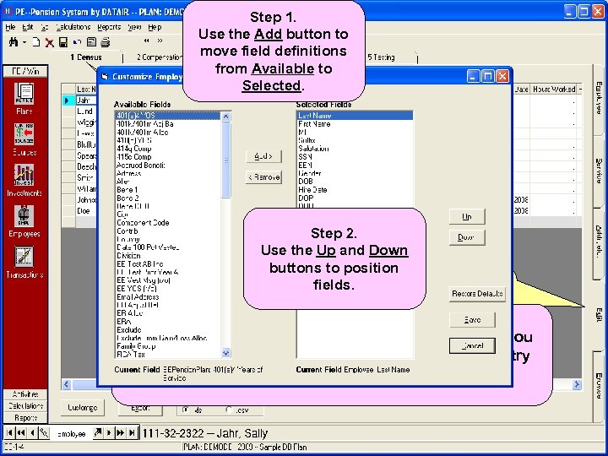
Task: Click the double left chevron toolbar icon
Action: (147, 41)
